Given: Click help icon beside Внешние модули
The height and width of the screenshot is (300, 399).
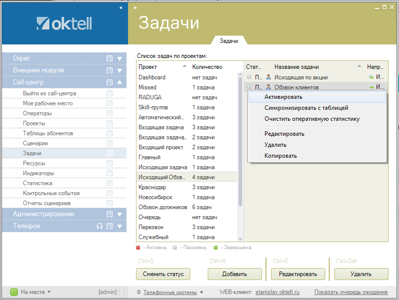Looking at the screenshot, I should [x=110, y=70].
